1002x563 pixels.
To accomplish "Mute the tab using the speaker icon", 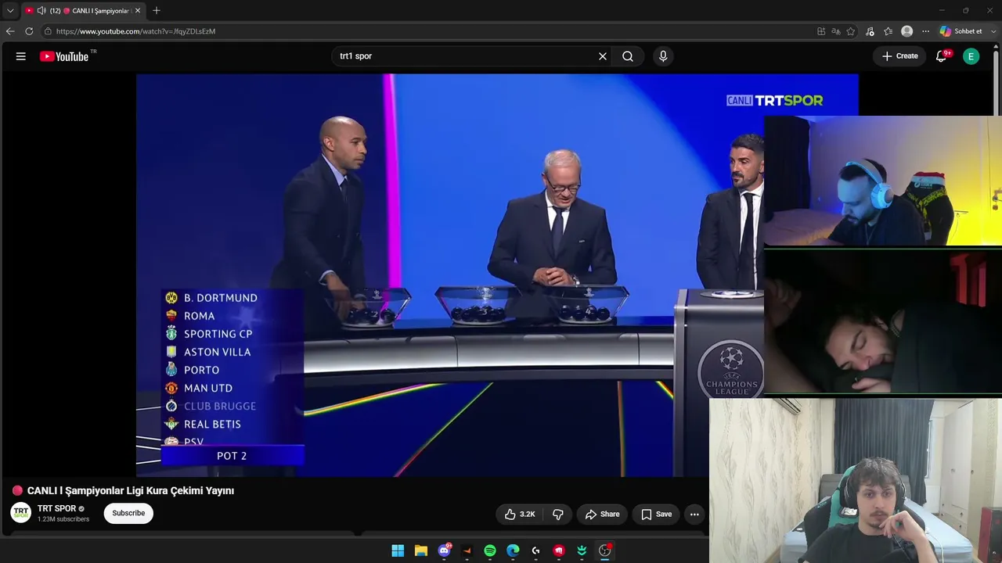I will click(41, 11).
